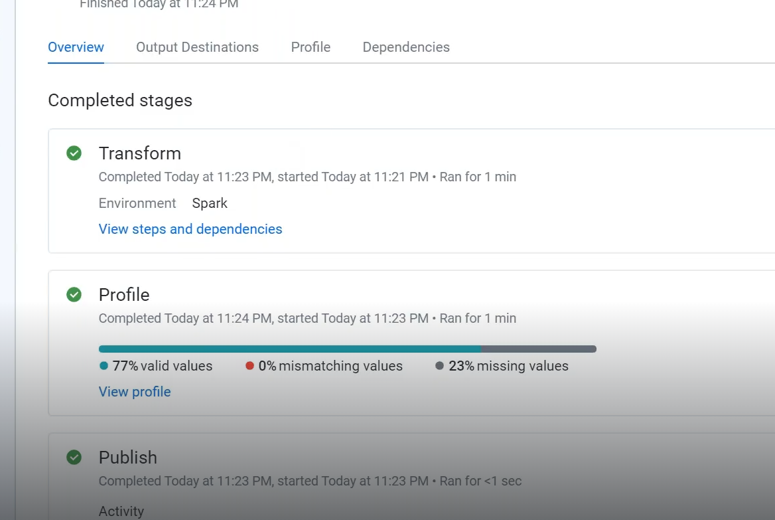Click the gray missing segment of profile bar
775x520 pixels.
[538, 349]
